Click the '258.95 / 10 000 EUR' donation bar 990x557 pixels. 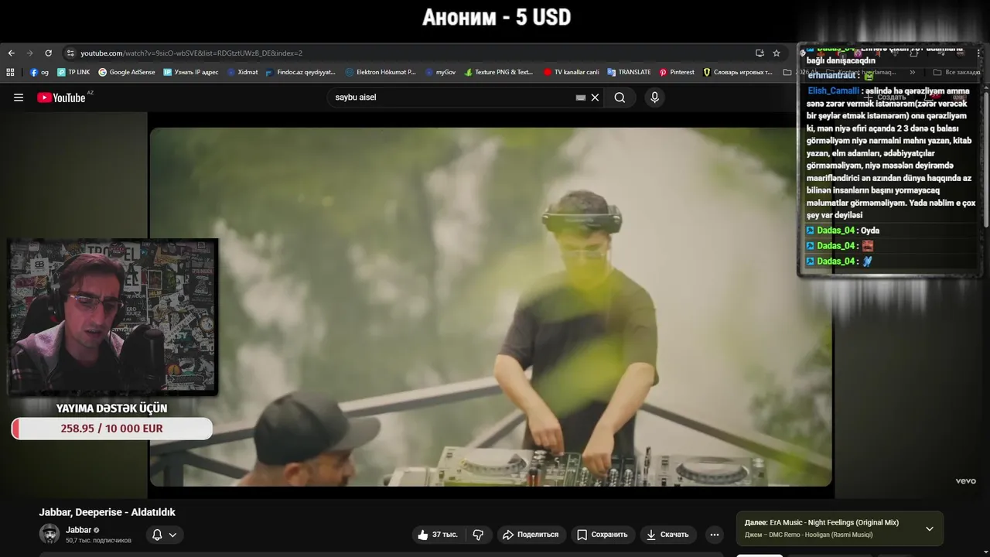coord(112,429)
